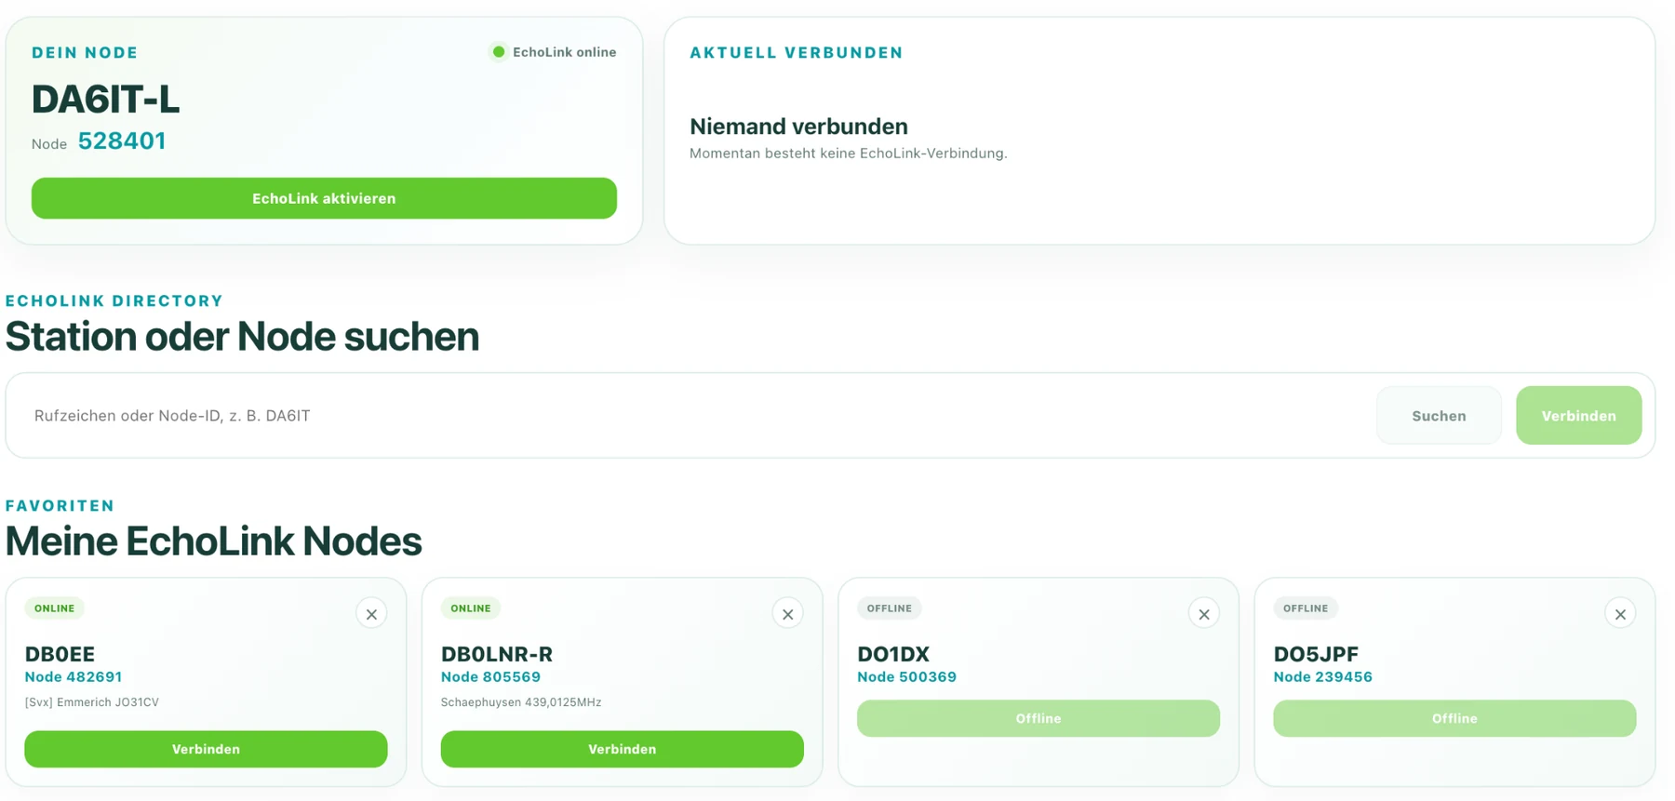Click the OFFLINE badge on DO1DX card
1675x801 pixels.
click(x=889, y=608)
